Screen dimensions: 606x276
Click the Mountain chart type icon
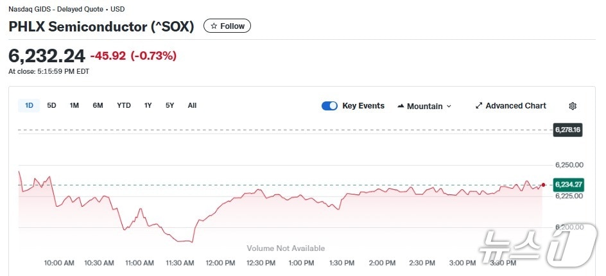coord(401,106)
